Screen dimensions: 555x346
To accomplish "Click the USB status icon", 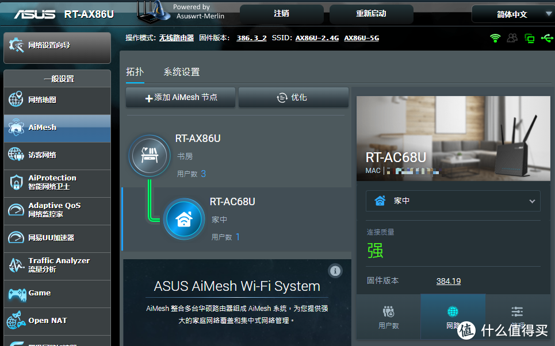I will [x=546, y=37].
